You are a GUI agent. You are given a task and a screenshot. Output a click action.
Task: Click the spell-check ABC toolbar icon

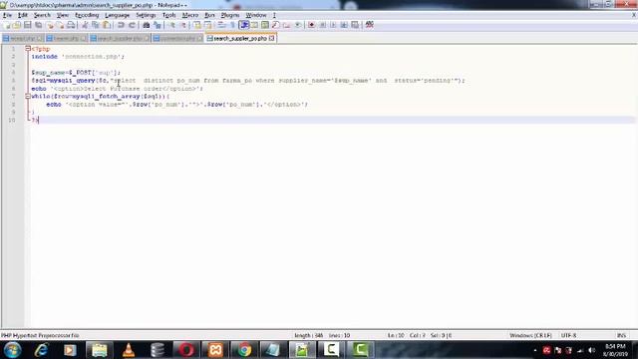coord(370,25)
